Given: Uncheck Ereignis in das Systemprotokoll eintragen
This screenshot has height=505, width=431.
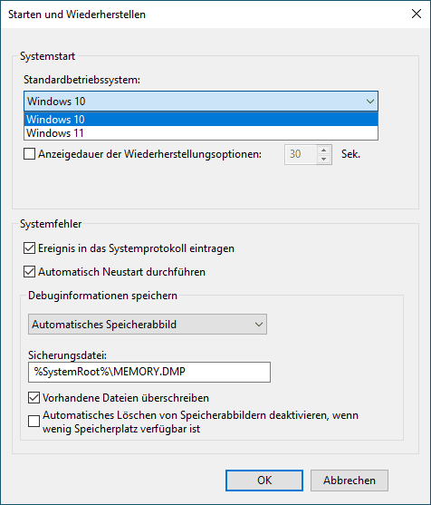Looking at the screenshot, I should 29,248.
